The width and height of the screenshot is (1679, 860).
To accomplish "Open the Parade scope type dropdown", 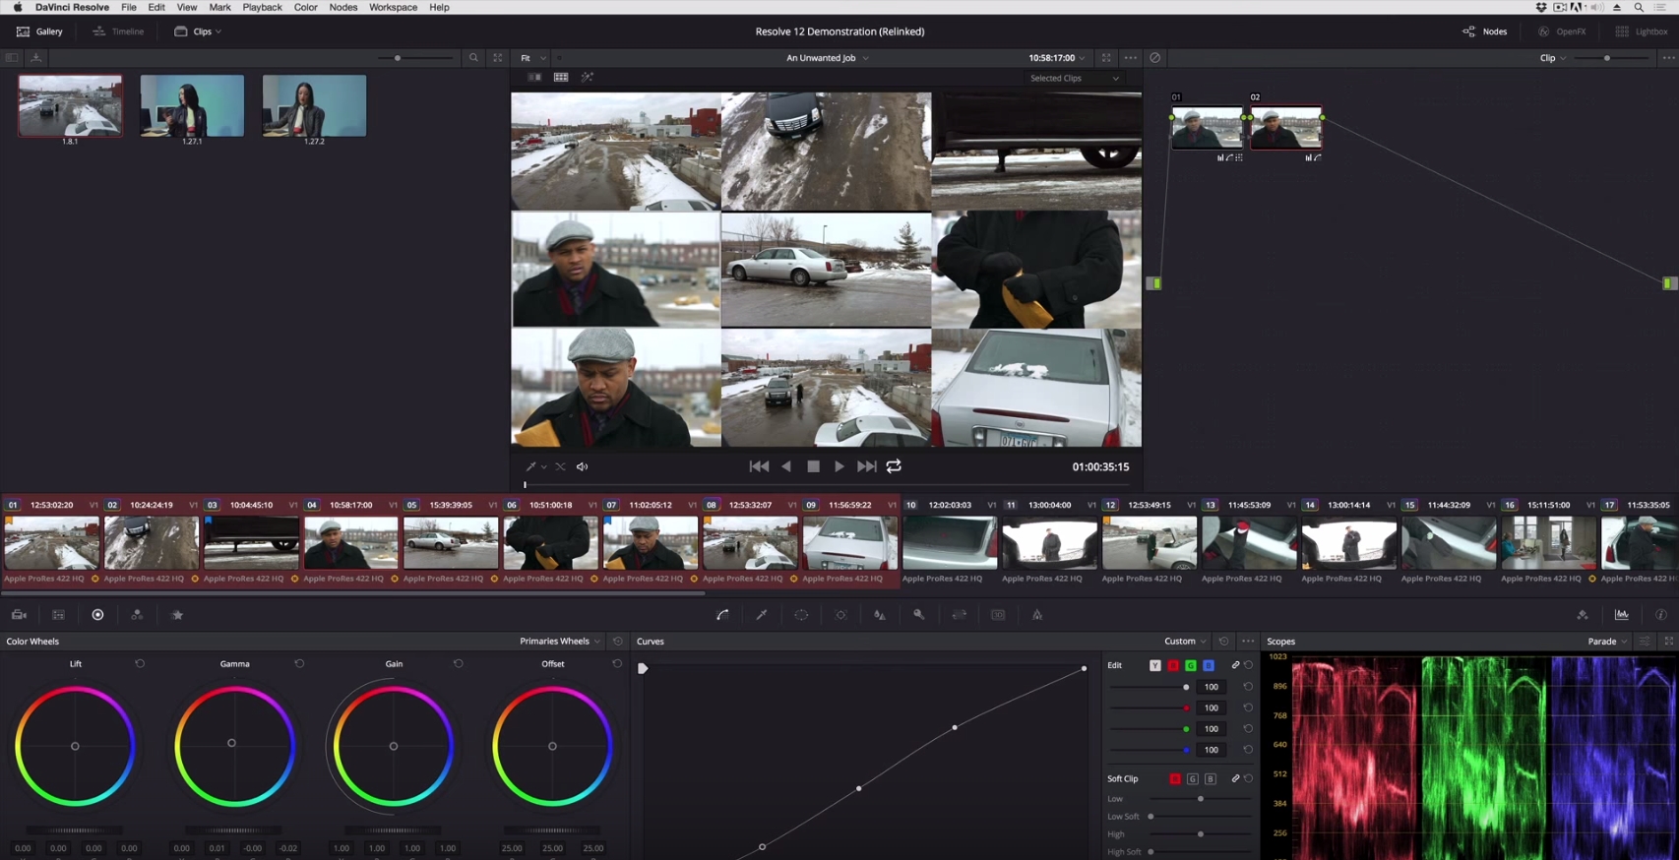I will (x=1607, y=642).
